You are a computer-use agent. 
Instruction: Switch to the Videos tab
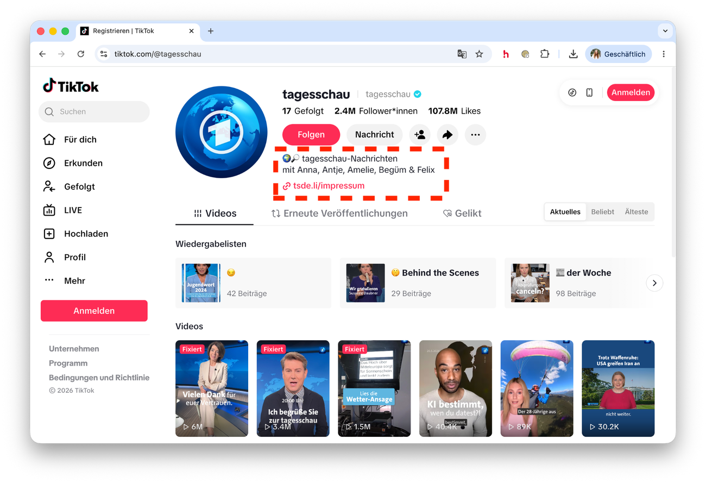(215, 214)
